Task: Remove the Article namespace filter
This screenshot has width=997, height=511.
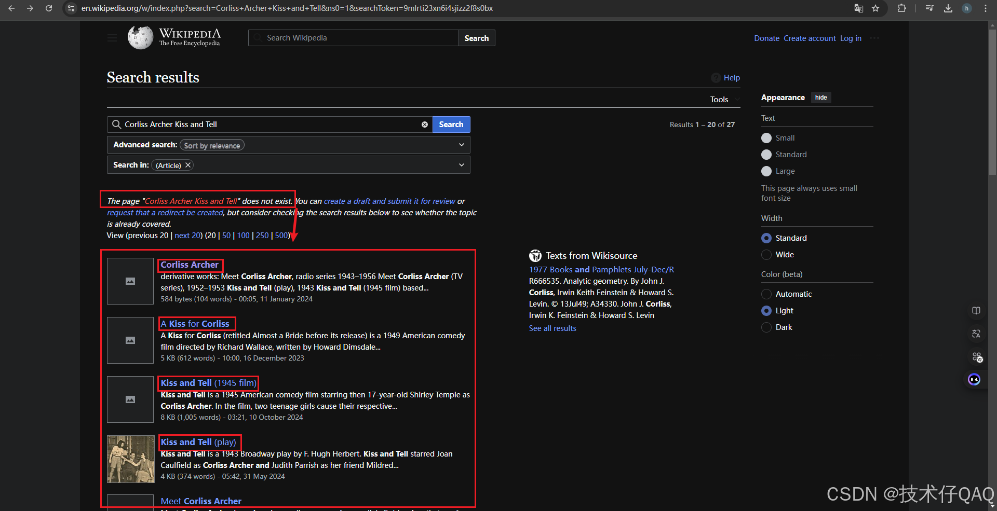Action: pyautogui.click(x=188, y=165)
